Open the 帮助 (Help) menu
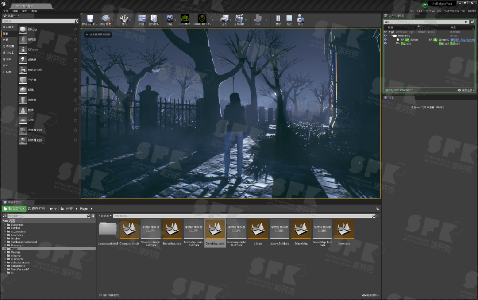Screen dimensions: 478x300 34,11
